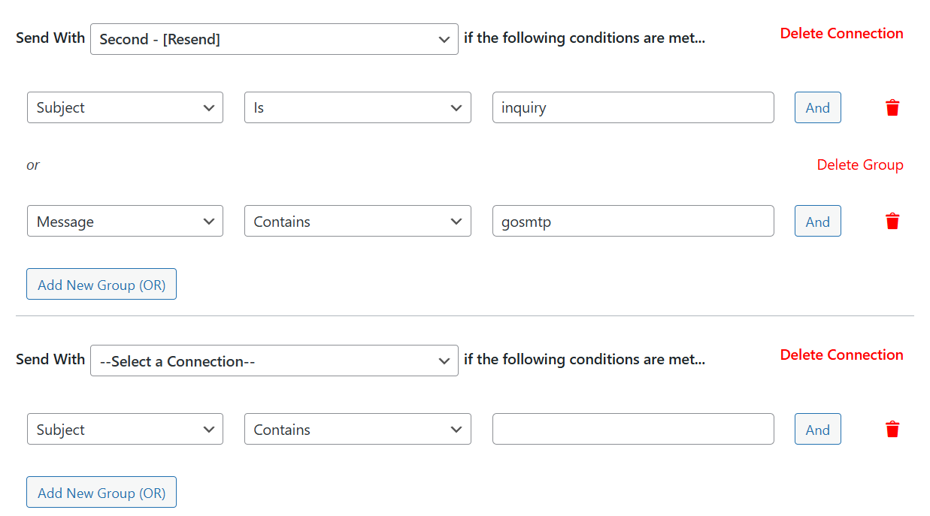Viewport: 930px width, 516px height.
Task: Delete the inquiry subject condition row
Action: [x=892, y=107]
